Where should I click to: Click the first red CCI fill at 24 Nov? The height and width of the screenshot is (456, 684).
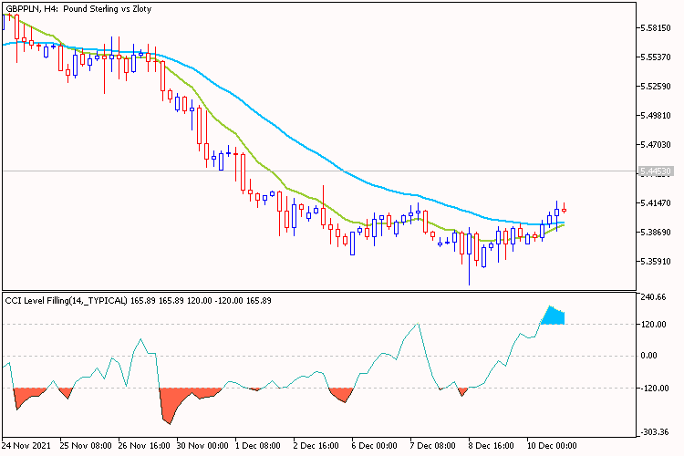coord(26,395)
